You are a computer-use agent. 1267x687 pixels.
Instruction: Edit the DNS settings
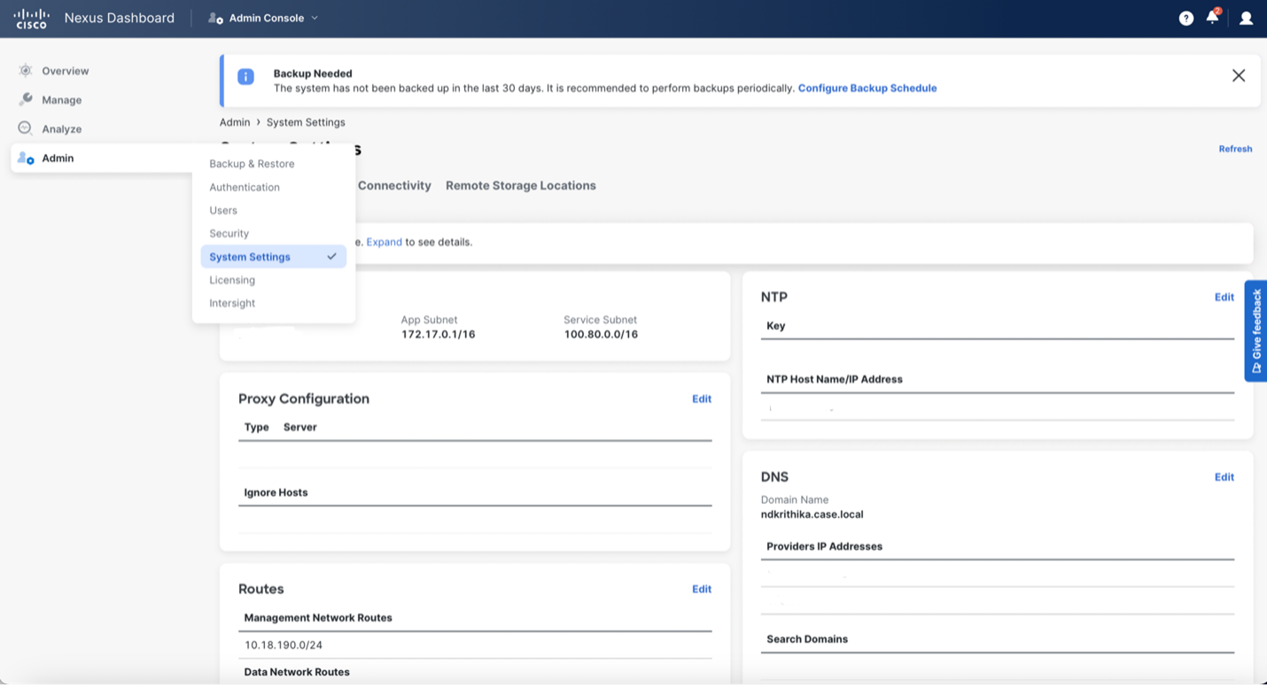tap(1224, 477)
